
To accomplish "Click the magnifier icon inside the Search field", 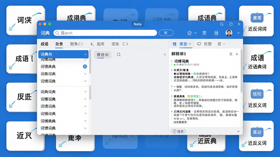I will pyautogui.click(x=57, y=33).
